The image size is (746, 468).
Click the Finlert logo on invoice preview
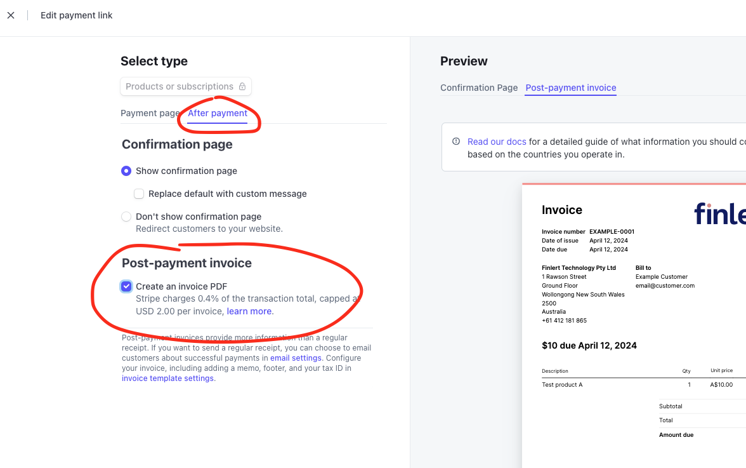coord(719,213)
